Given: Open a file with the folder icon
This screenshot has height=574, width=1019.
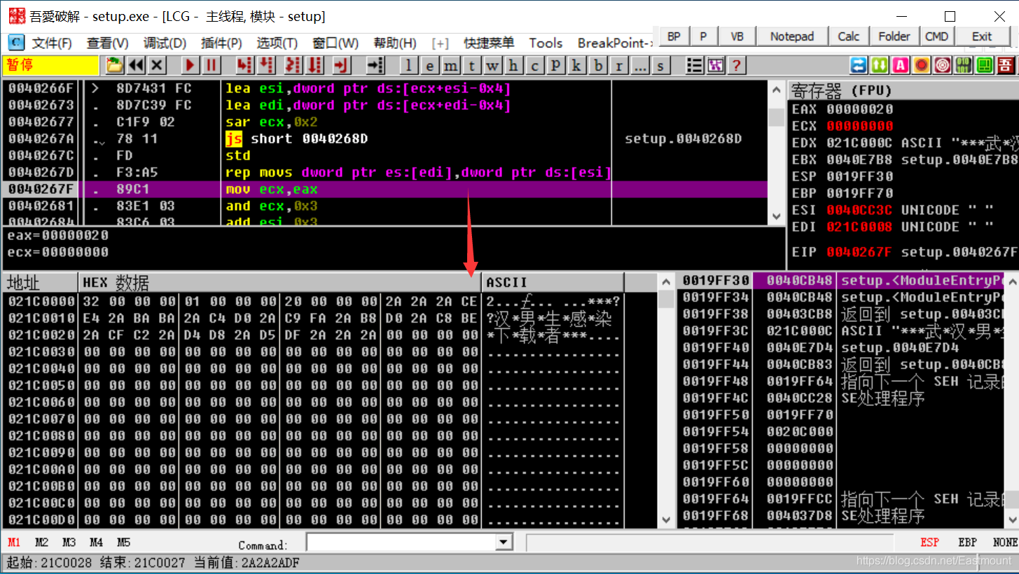Looking at the screenshot, I should point(114,65).
